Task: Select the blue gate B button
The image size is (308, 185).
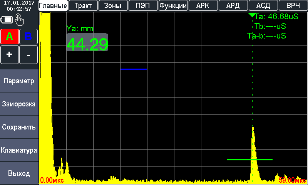Action: tap(28, 37)
